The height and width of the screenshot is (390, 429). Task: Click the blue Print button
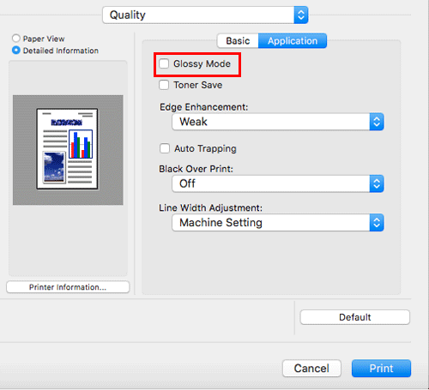381,369
